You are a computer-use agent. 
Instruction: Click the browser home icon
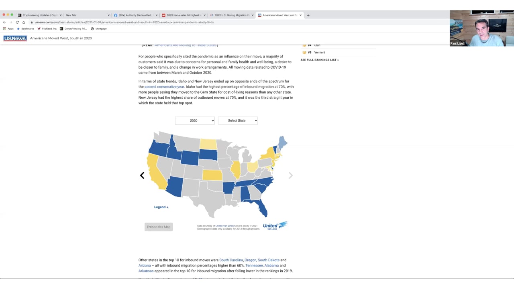[x=24, y=22]
